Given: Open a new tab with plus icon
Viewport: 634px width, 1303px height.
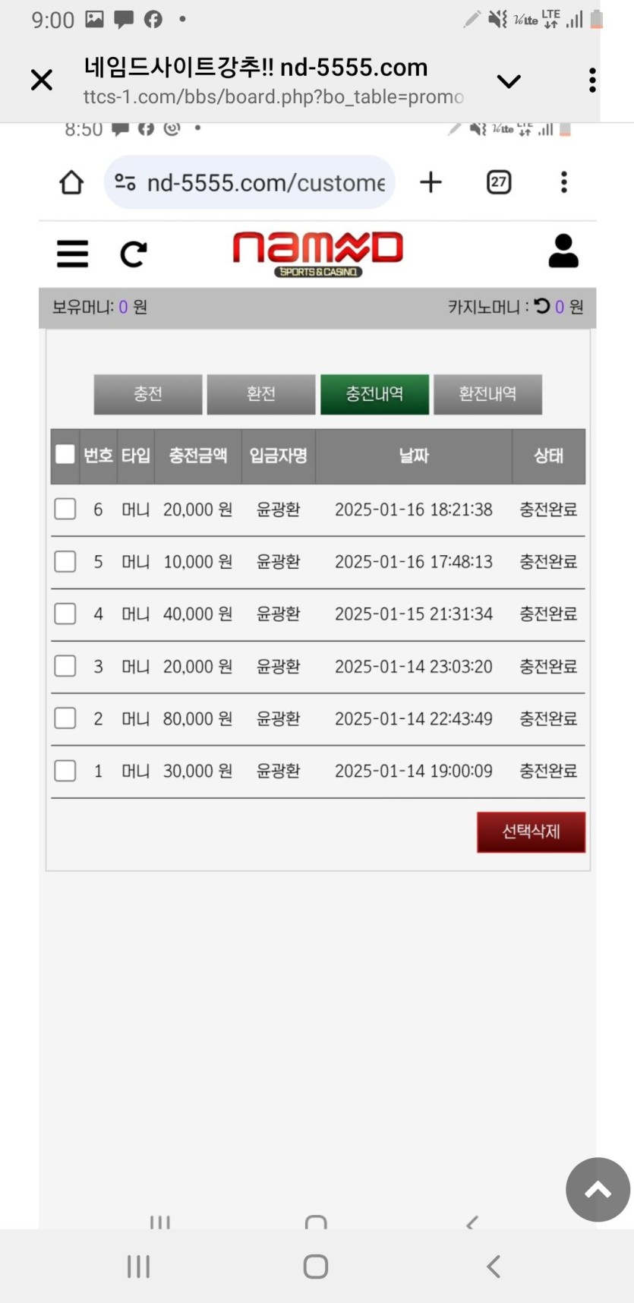Looking at the screenshot, I should (431, 182).
